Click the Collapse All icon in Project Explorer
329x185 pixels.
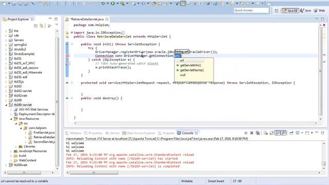35,26
